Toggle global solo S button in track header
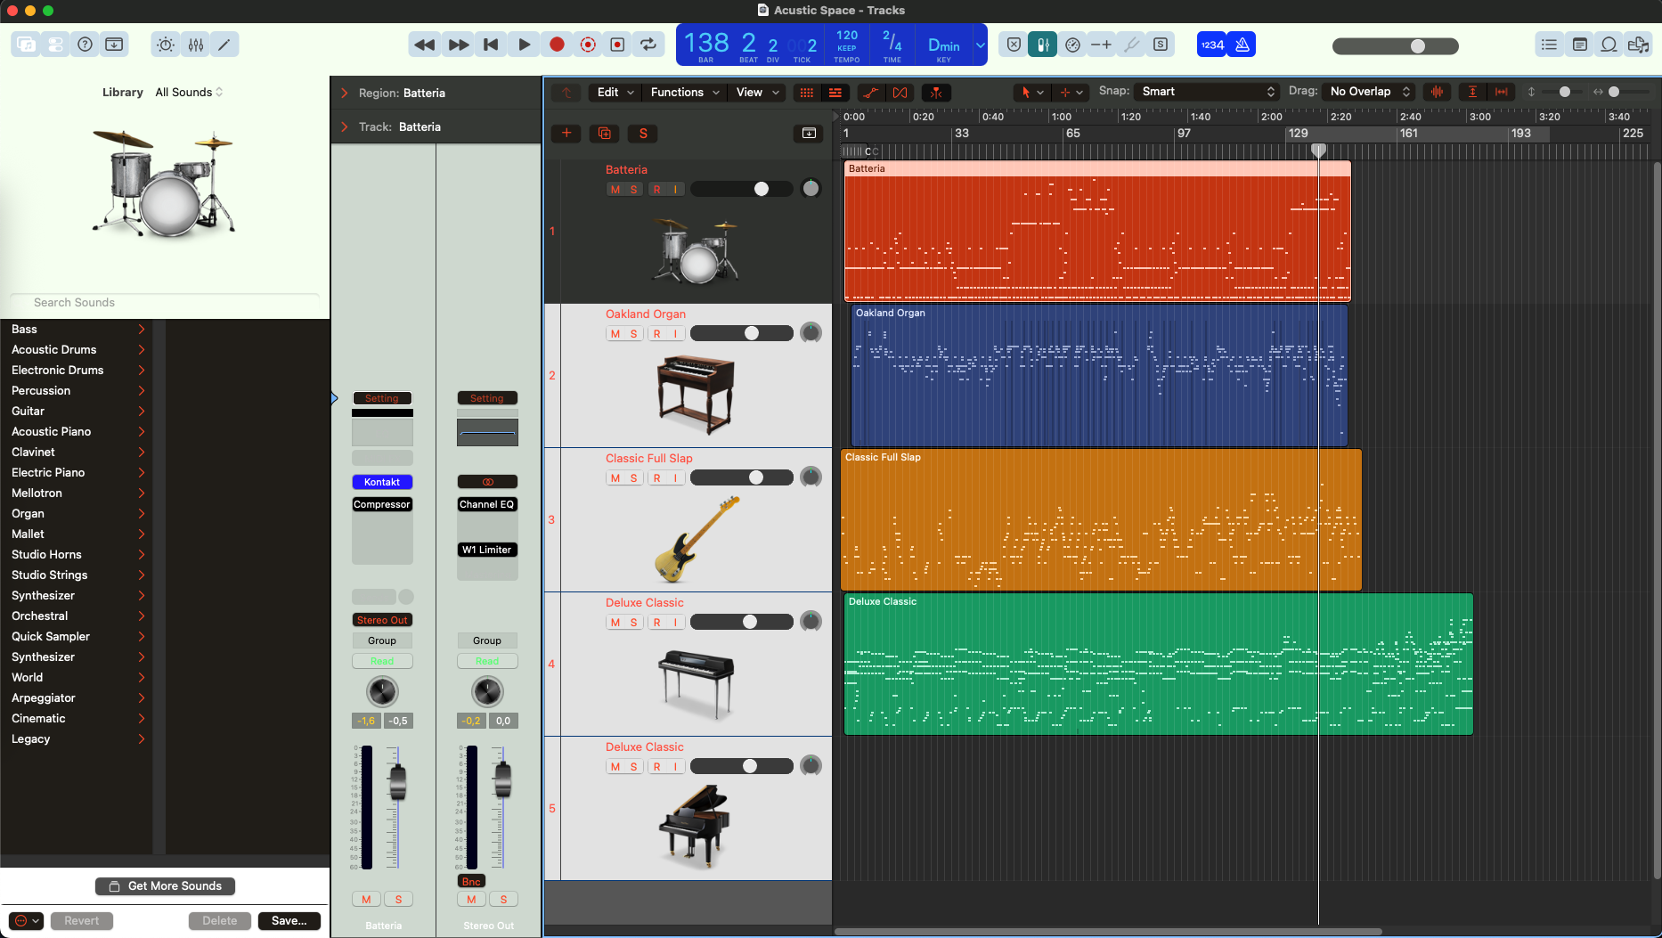 pyautogui.click(x=643, y=134)
